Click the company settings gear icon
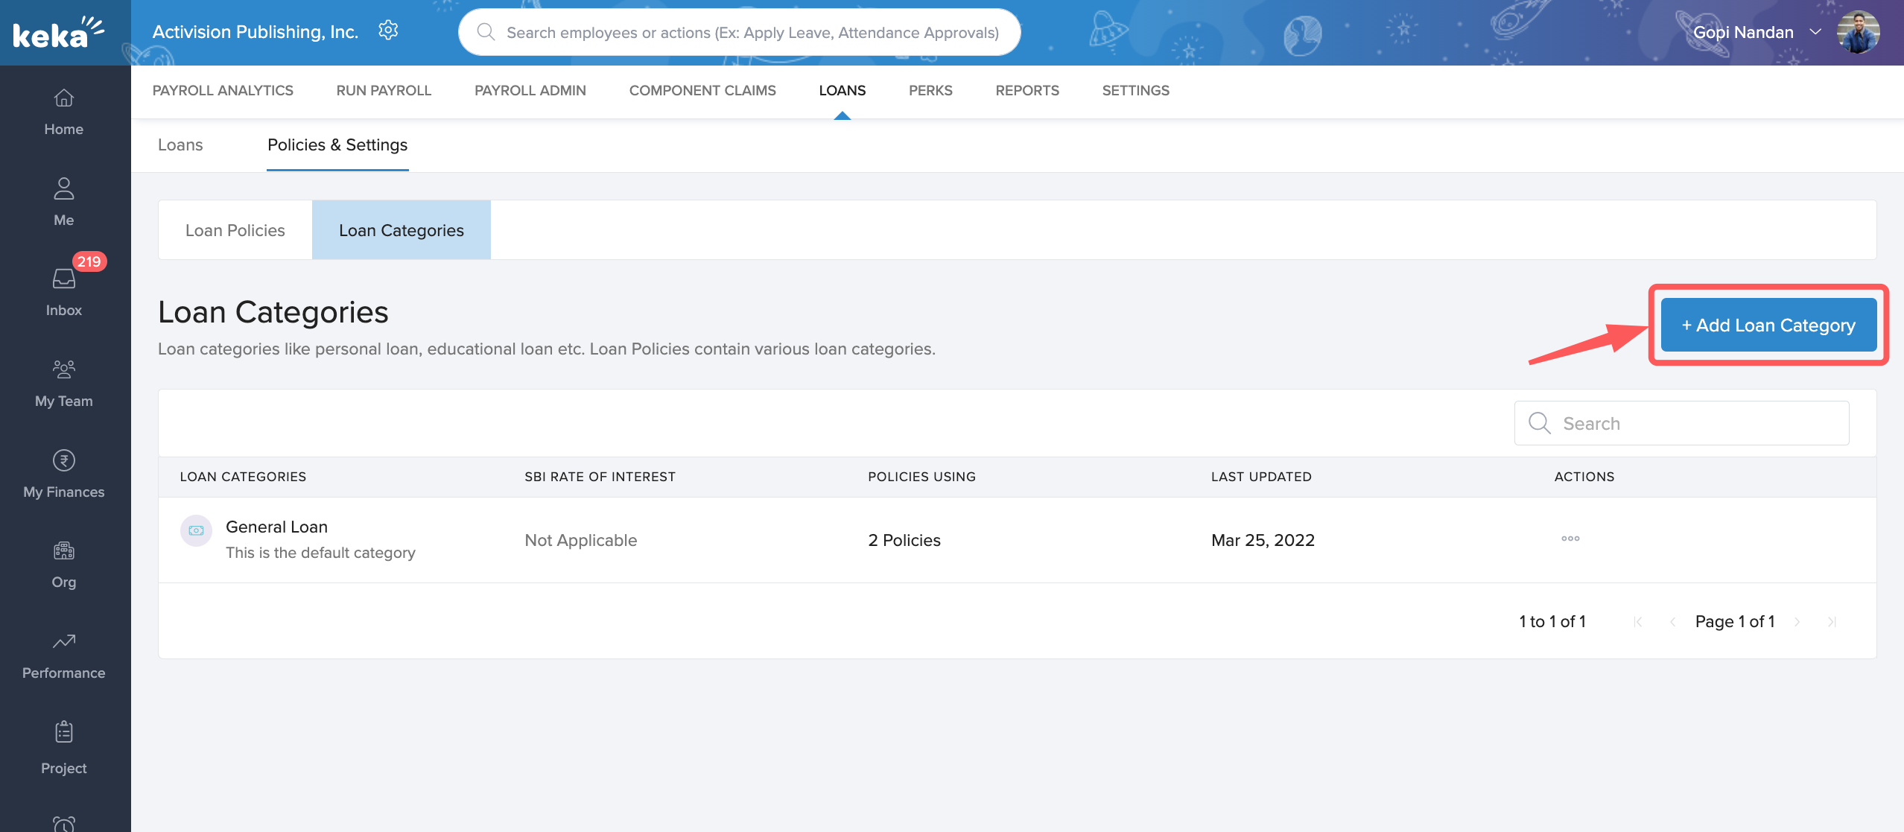 [x=388, y=31]
